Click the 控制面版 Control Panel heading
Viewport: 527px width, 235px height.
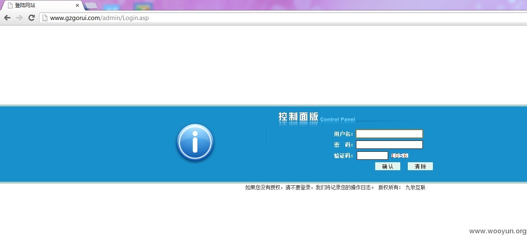[317, 117]
